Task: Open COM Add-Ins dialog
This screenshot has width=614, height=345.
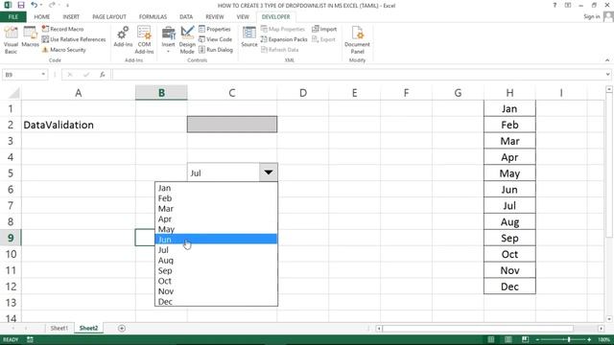Action: point(144,40)
